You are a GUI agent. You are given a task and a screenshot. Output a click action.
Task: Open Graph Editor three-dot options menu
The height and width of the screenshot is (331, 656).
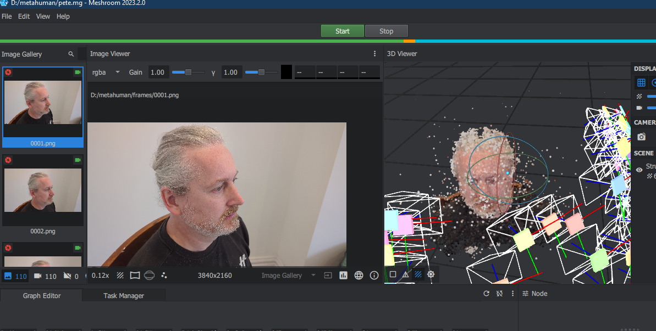512,294
